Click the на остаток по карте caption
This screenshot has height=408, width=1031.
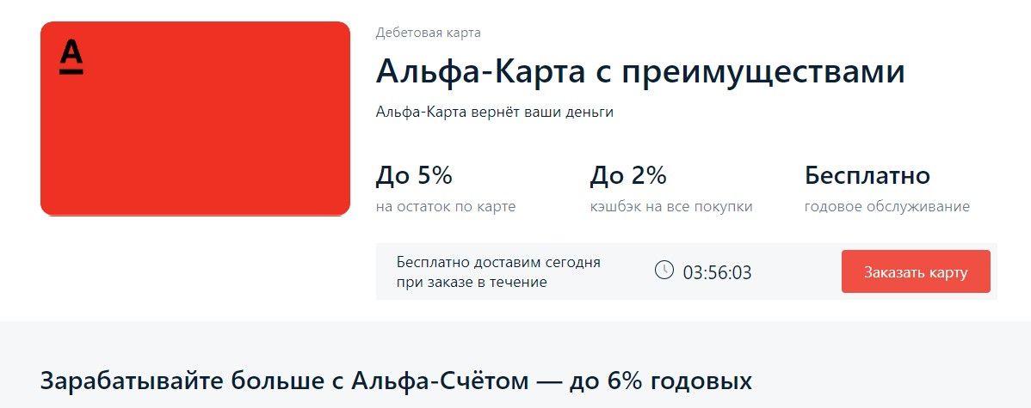(446, 207)
